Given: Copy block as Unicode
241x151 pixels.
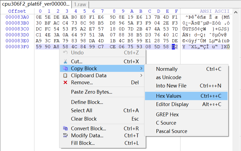Looking at the screenshot, I should click(x=186, y=77).
